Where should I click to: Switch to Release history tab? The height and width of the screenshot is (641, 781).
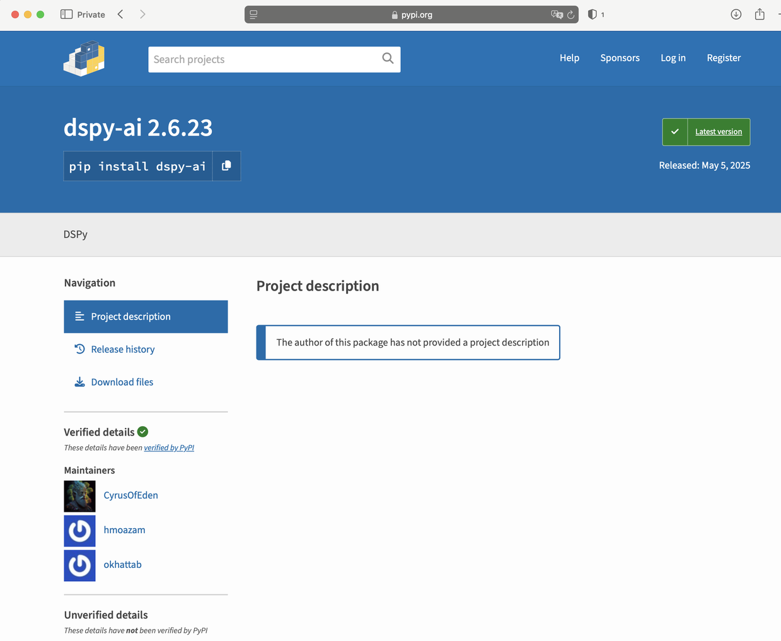click(146, 349)
